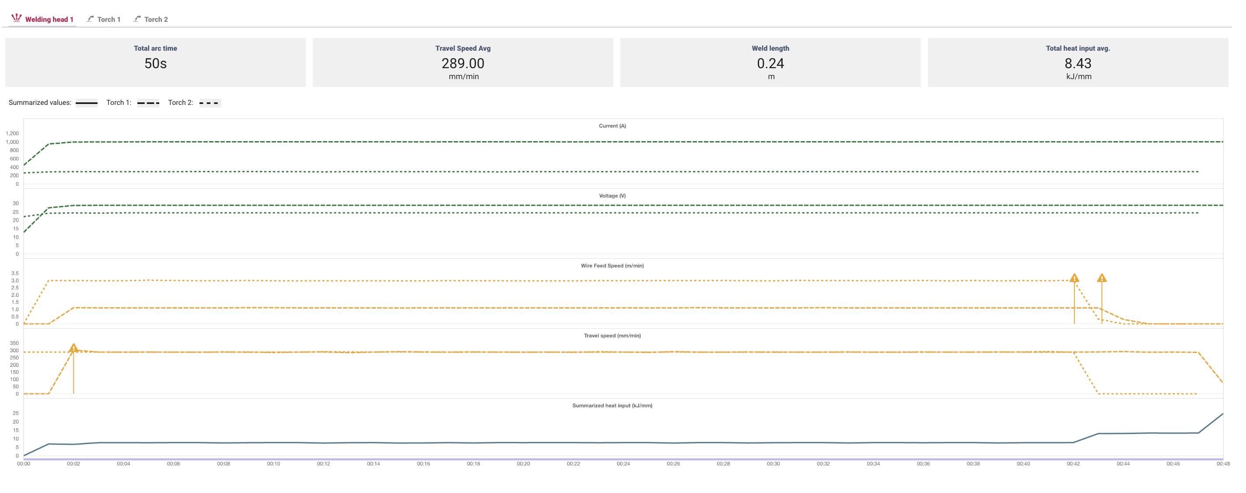Click the 00:20 label on the time axis
The image size is (1246, 493).
click(523, 464)
